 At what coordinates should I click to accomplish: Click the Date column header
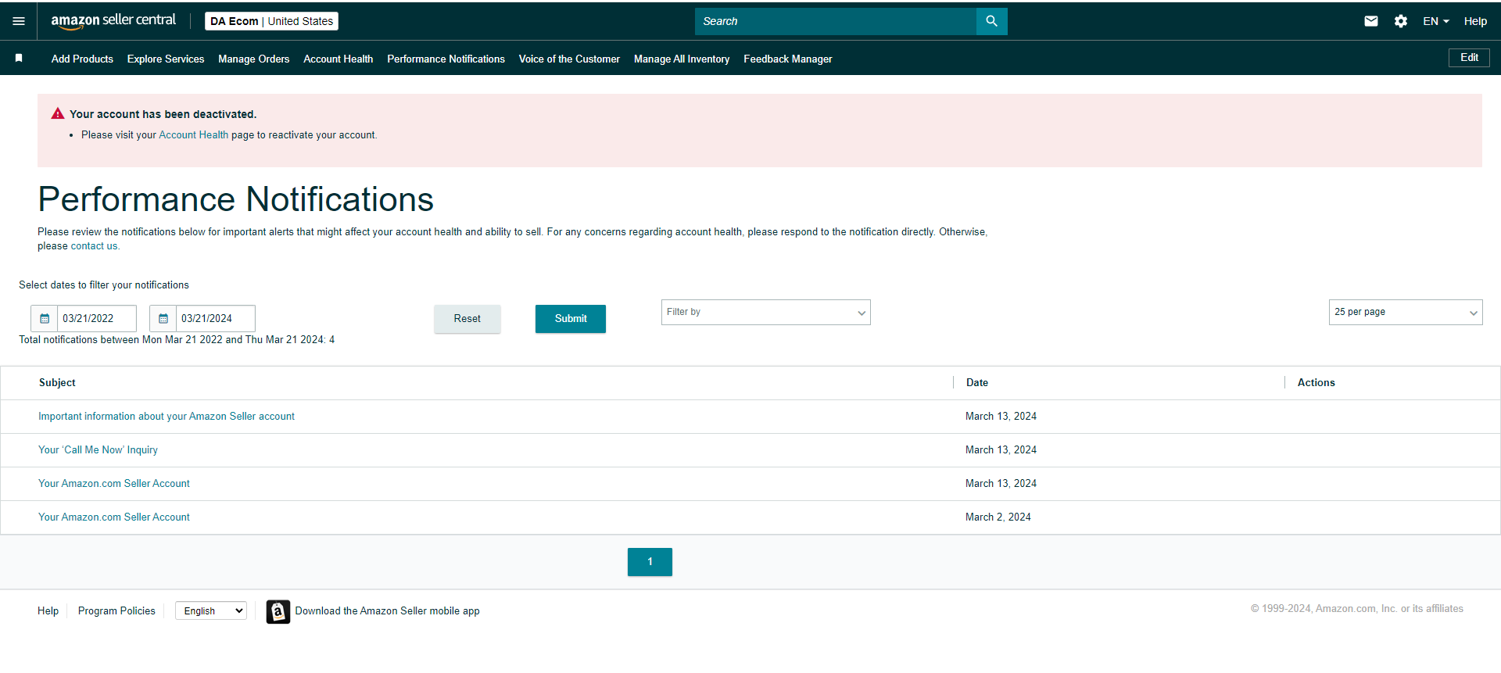coord(977,383)
